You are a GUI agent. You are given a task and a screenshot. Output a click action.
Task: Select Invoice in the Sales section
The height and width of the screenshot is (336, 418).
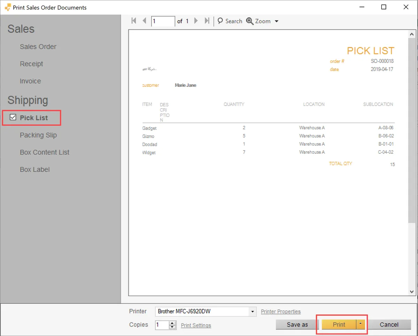point(30,81)
